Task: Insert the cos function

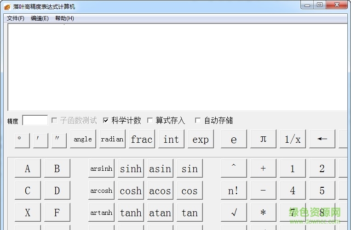Action: (x=190, y=190)
